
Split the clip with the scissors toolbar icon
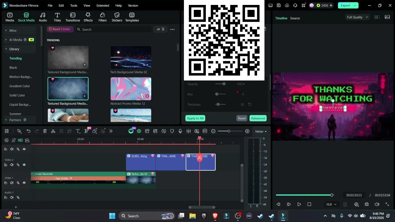(53, 131)
